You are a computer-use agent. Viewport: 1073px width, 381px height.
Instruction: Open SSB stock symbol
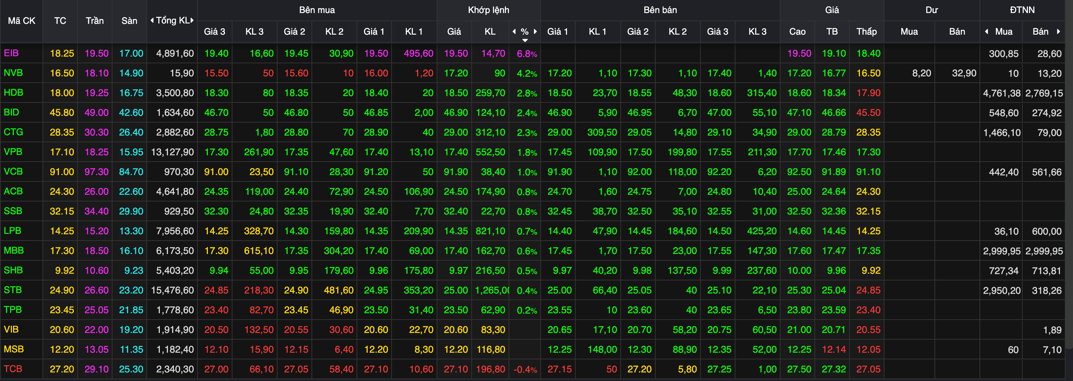point(13,211)
